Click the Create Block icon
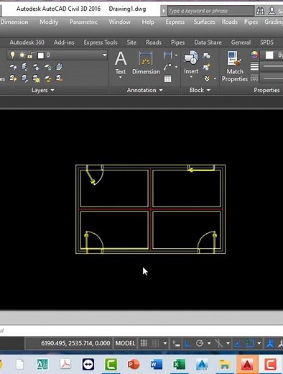The image size is (283, 374). (206, 56)
